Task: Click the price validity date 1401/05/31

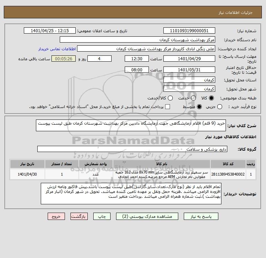Action: [189, 70]
